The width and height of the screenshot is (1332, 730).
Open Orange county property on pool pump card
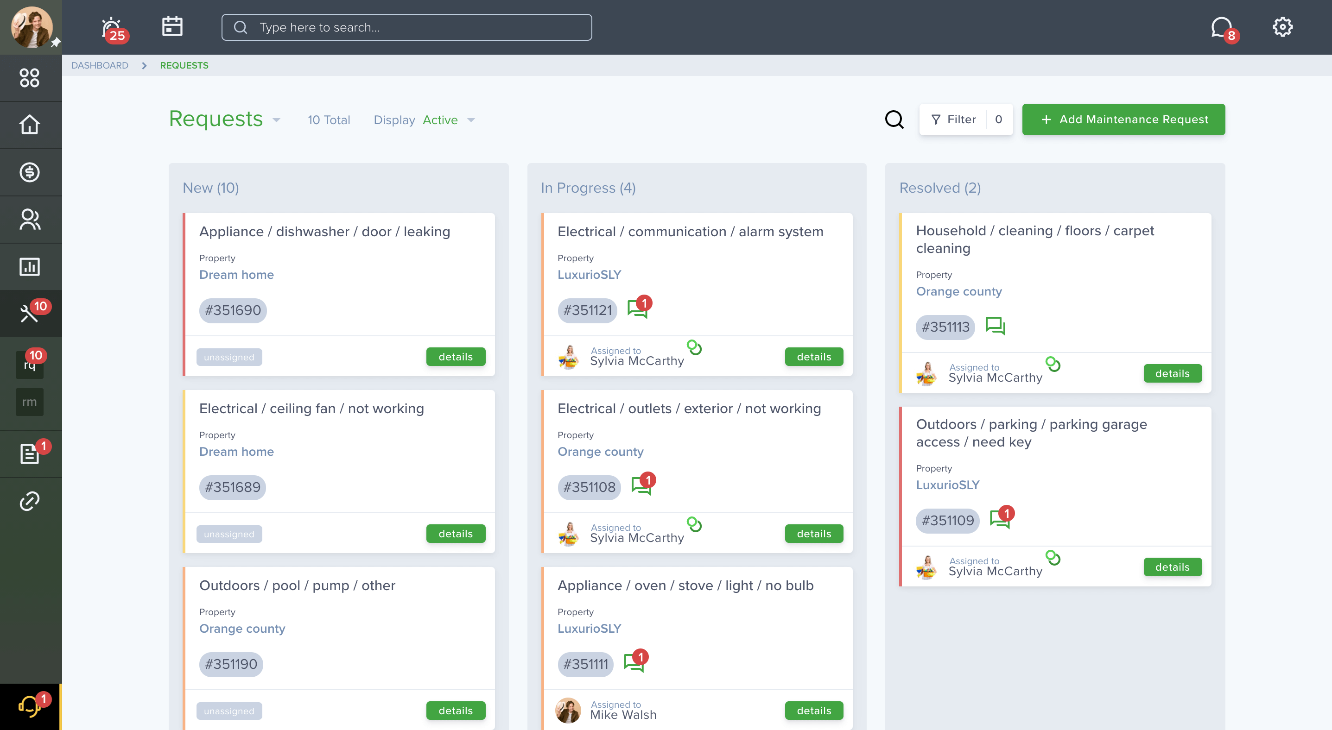pos(242,628)
